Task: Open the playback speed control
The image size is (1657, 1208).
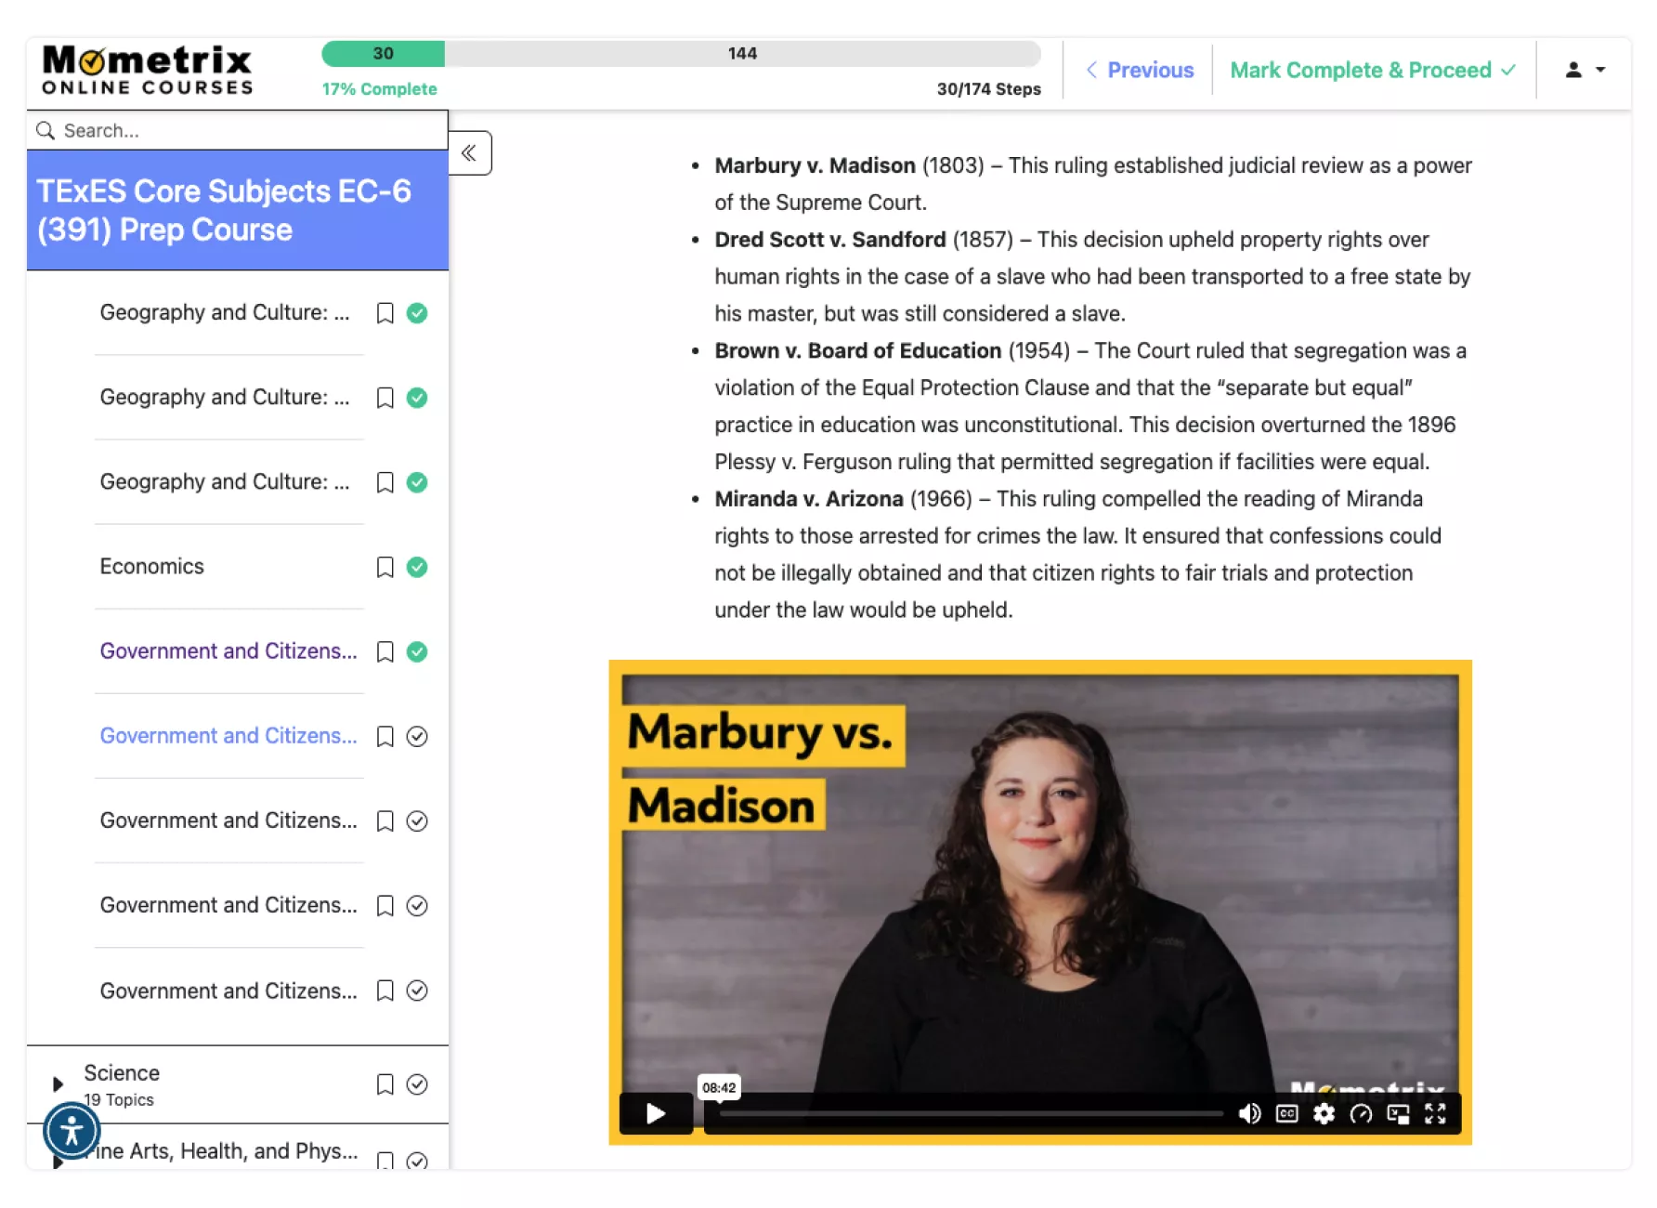Action: point(1361,1113)
